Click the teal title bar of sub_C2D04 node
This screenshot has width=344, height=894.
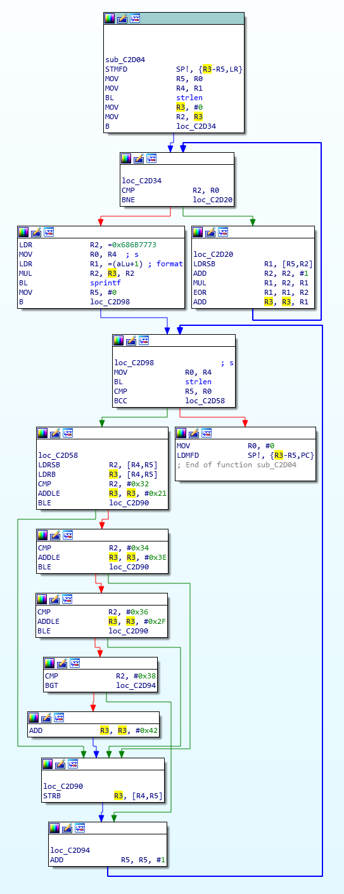174,18
